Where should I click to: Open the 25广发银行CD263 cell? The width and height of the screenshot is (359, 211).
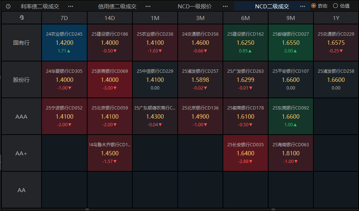click(x=246, y=79)
